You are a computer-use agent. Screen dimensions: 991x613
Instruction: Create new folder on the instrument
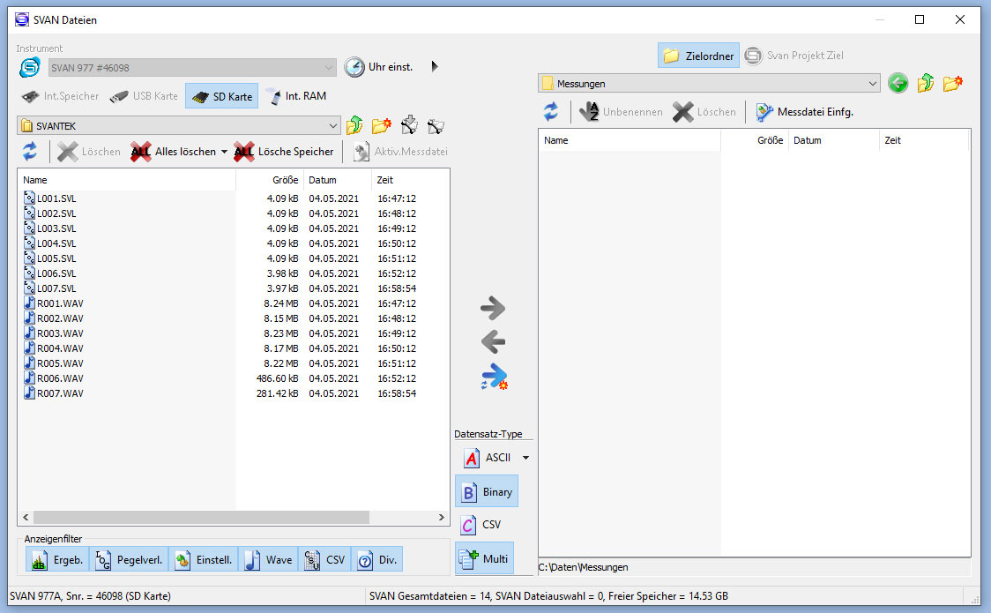tap(381, 126)
